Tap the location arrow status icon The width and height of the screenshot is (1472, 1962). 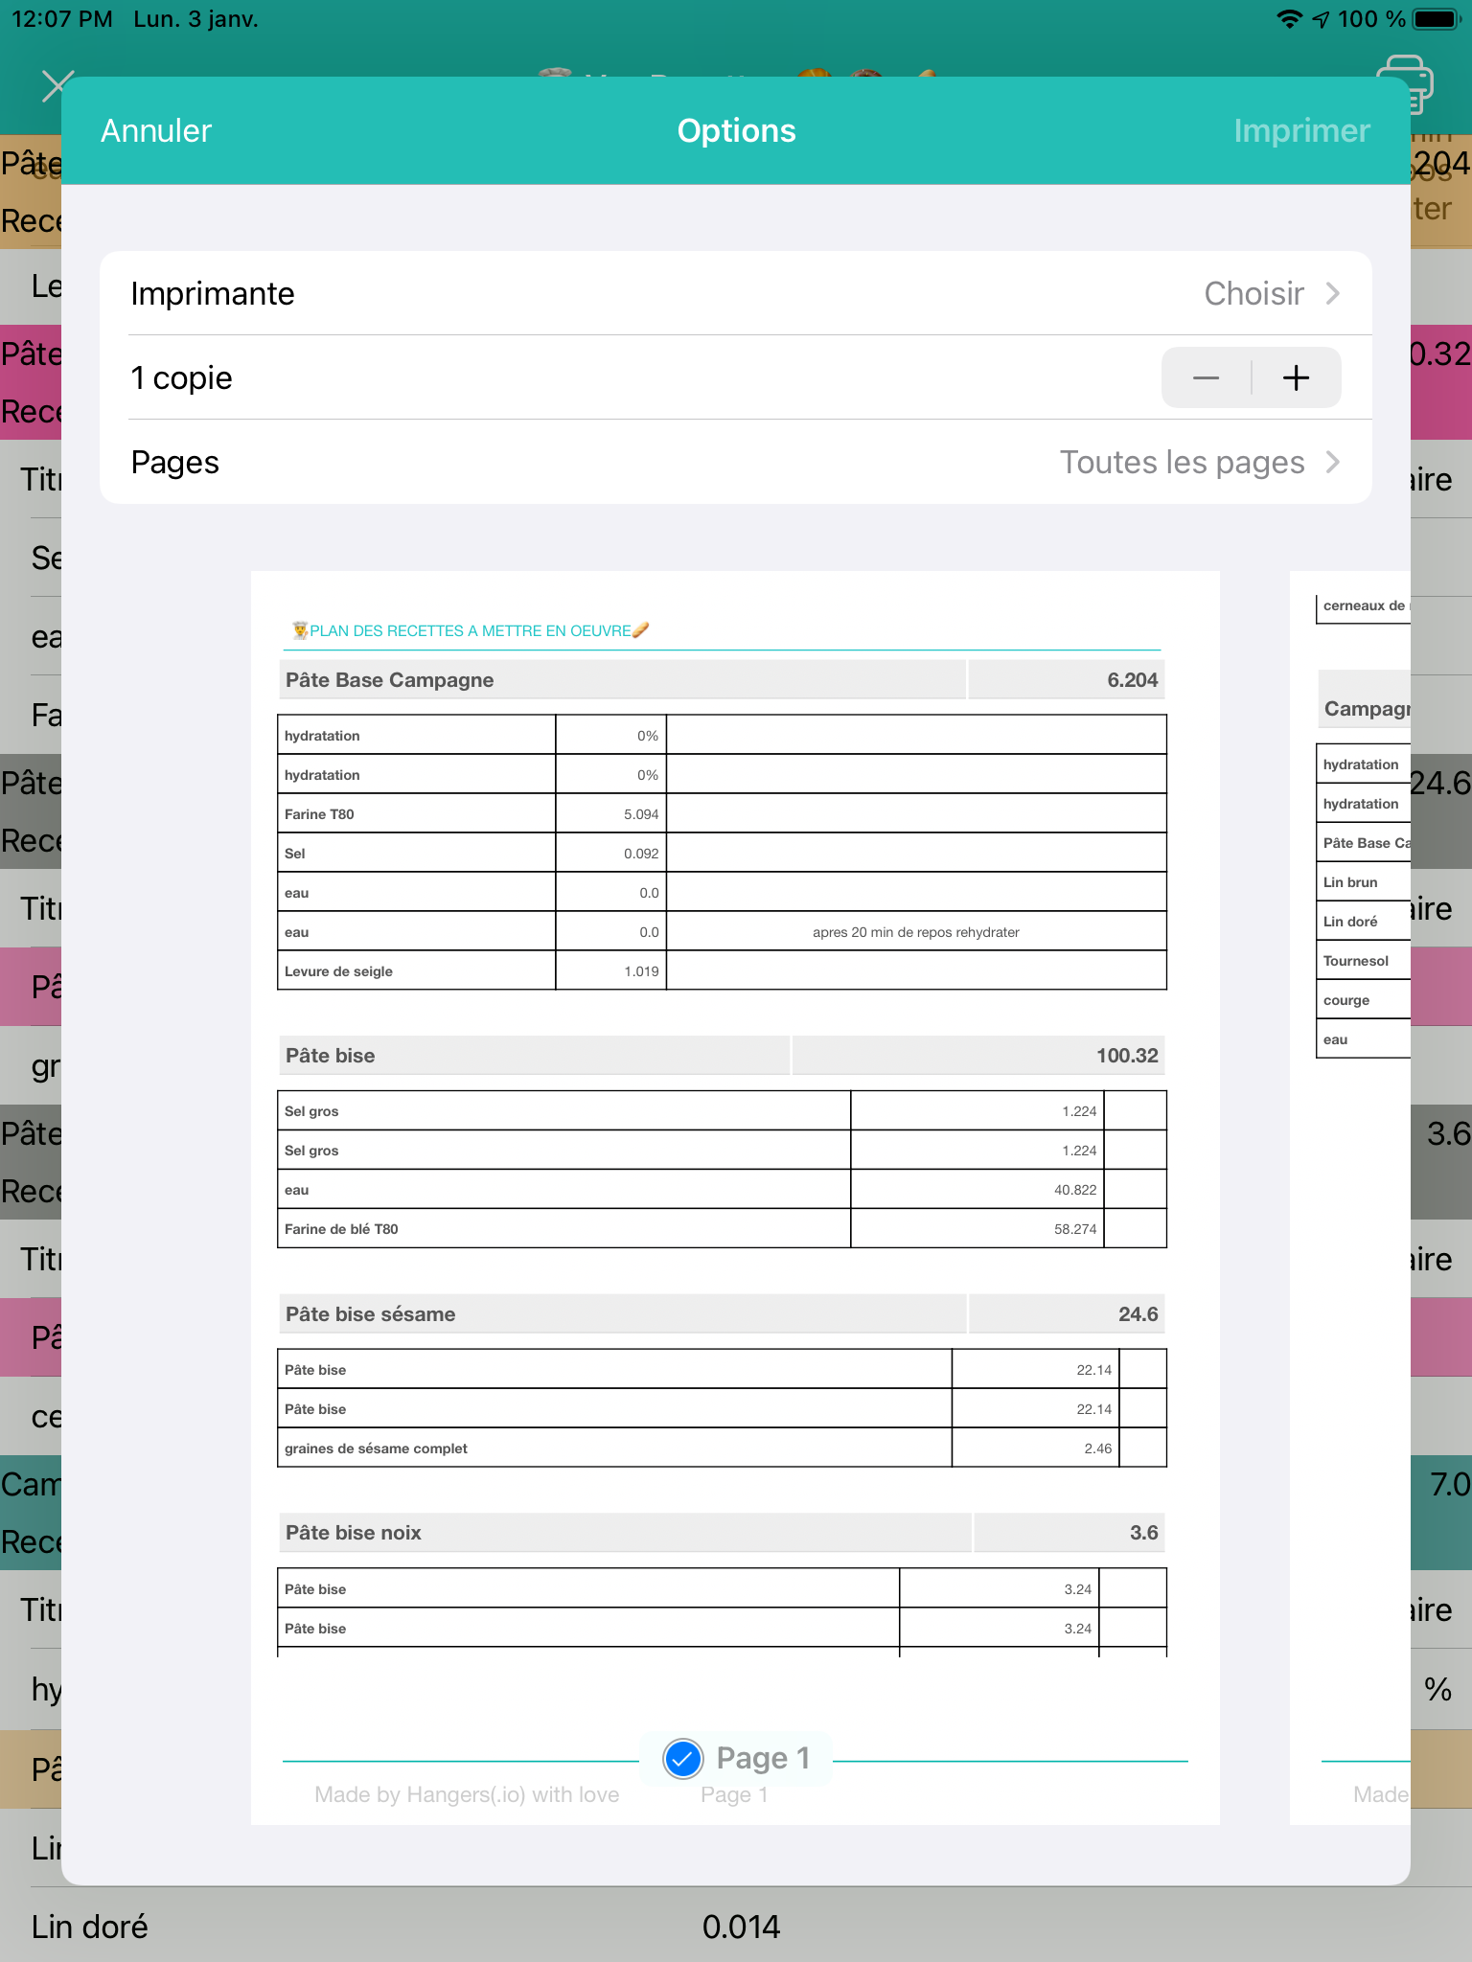[1322, 19]
